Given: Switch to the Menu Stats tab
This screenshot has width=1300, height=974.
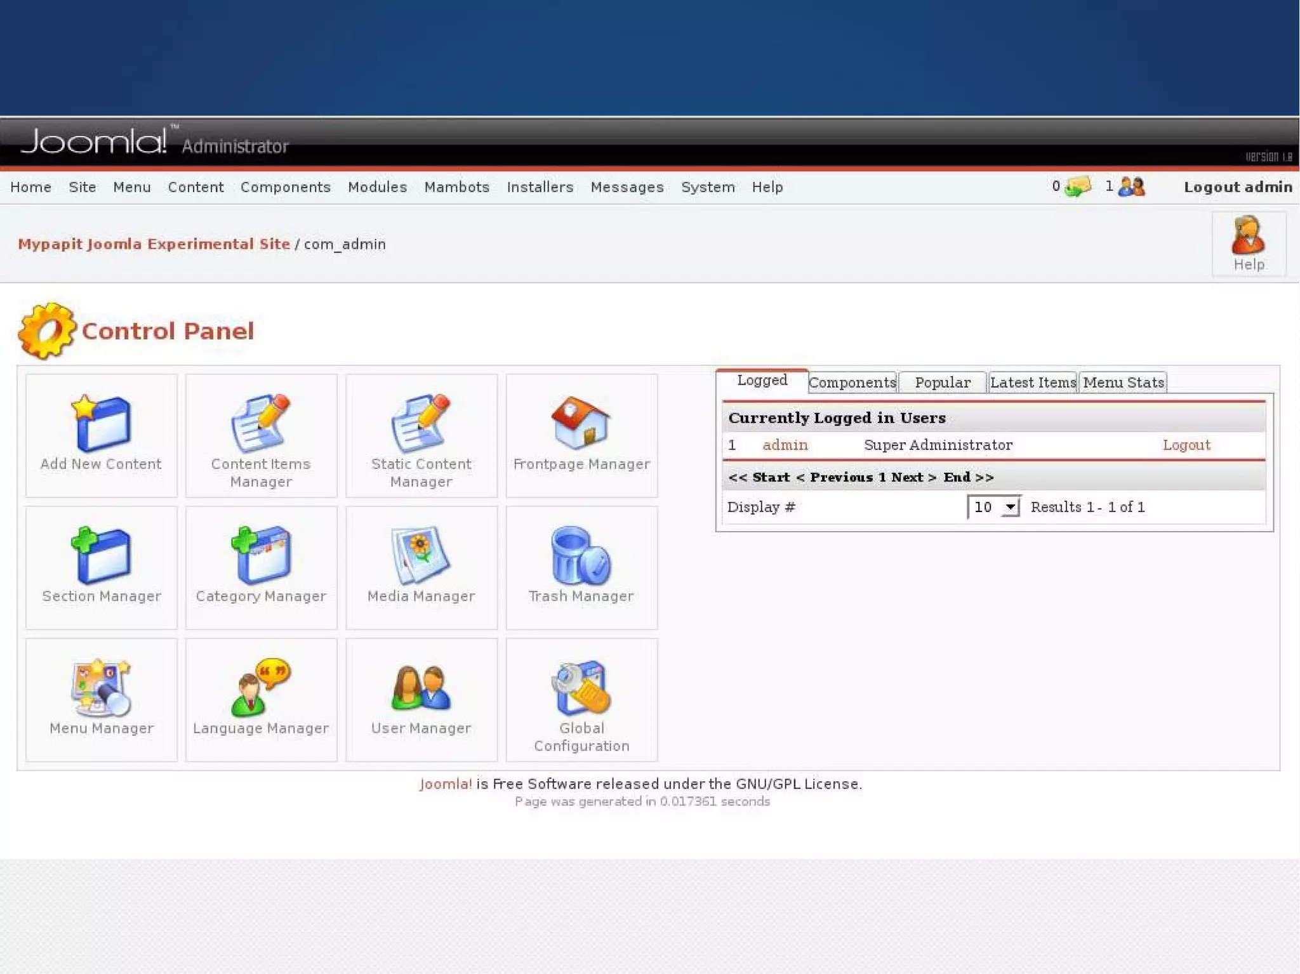Looking at the screenshot, I should coord(1123,383).
